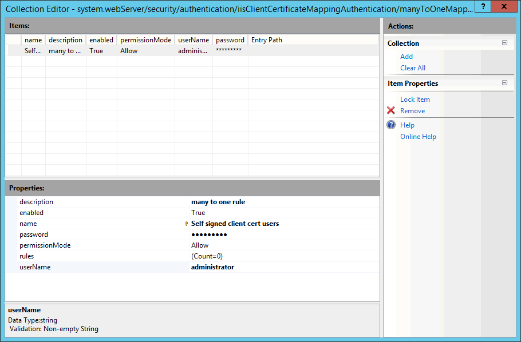Open the rules property (Count=0)
Screen dimensions: 521x342
207,256
